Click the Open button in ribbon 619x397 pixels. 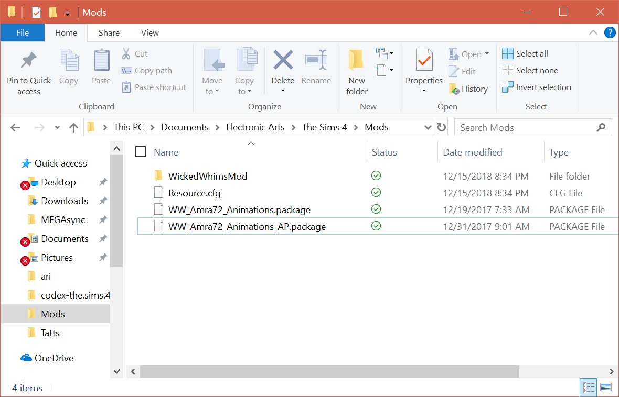[465, 54]
